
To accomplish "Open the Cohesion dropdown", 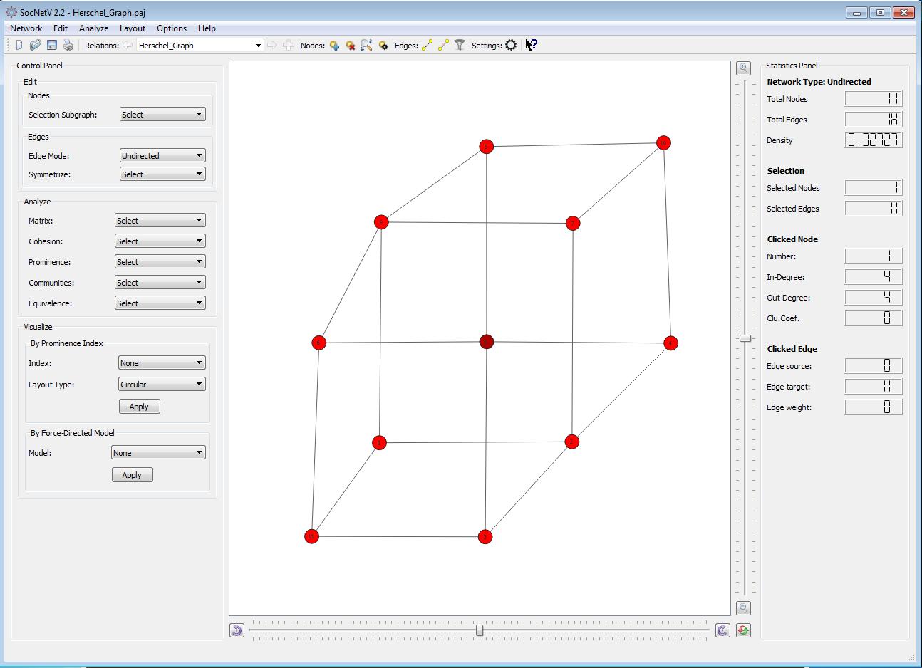I will (x=160, y=241).
